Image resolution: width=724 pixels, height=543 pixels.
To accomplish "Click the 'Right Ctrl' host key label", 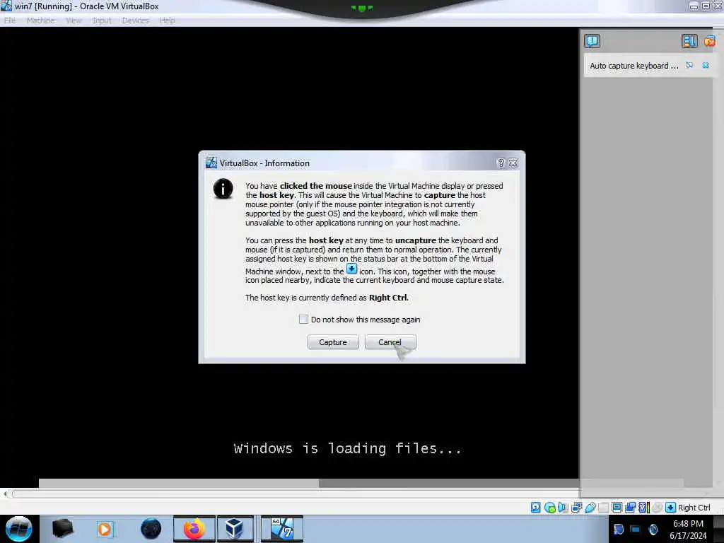I will (x=694, y=508).
